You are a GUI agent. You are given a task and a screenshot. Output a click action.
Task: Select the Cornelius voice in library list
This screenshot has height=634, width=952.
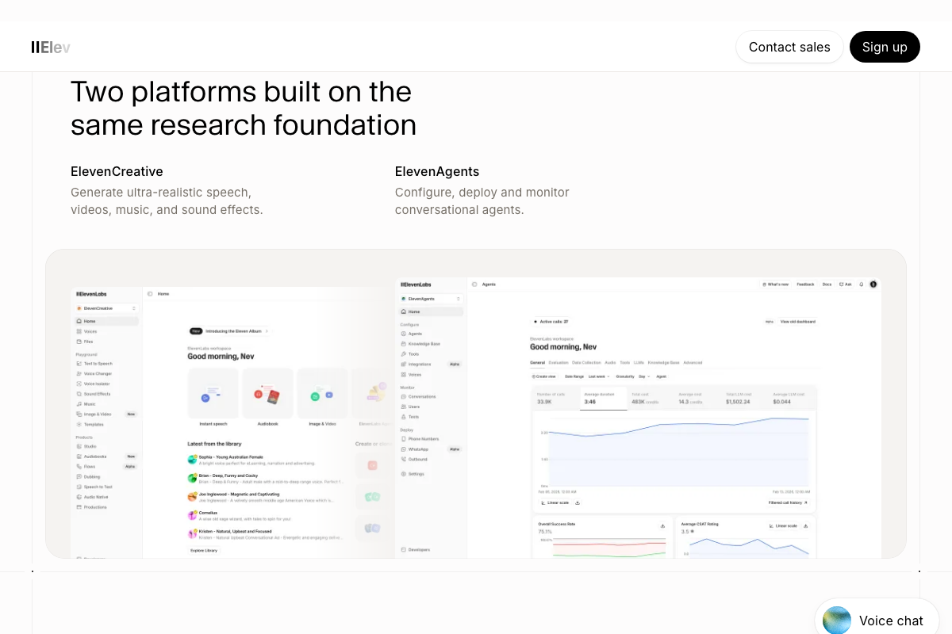click(x=240, y=516)
